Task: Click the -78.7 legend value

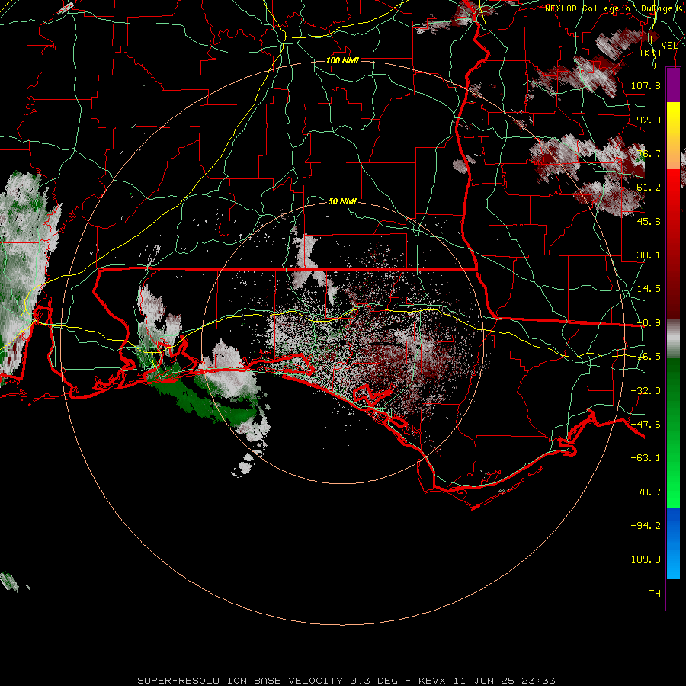Action: point(646,492)
